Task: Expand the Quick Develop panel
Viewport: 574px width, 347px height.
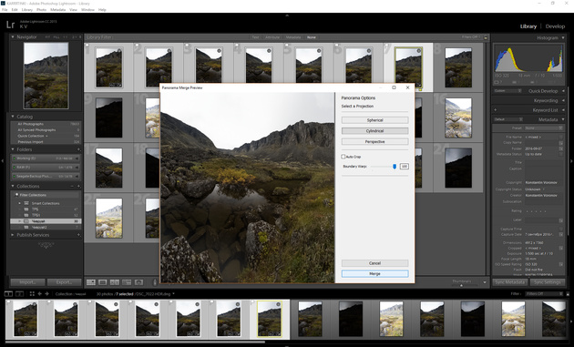Action: [563, 91]
